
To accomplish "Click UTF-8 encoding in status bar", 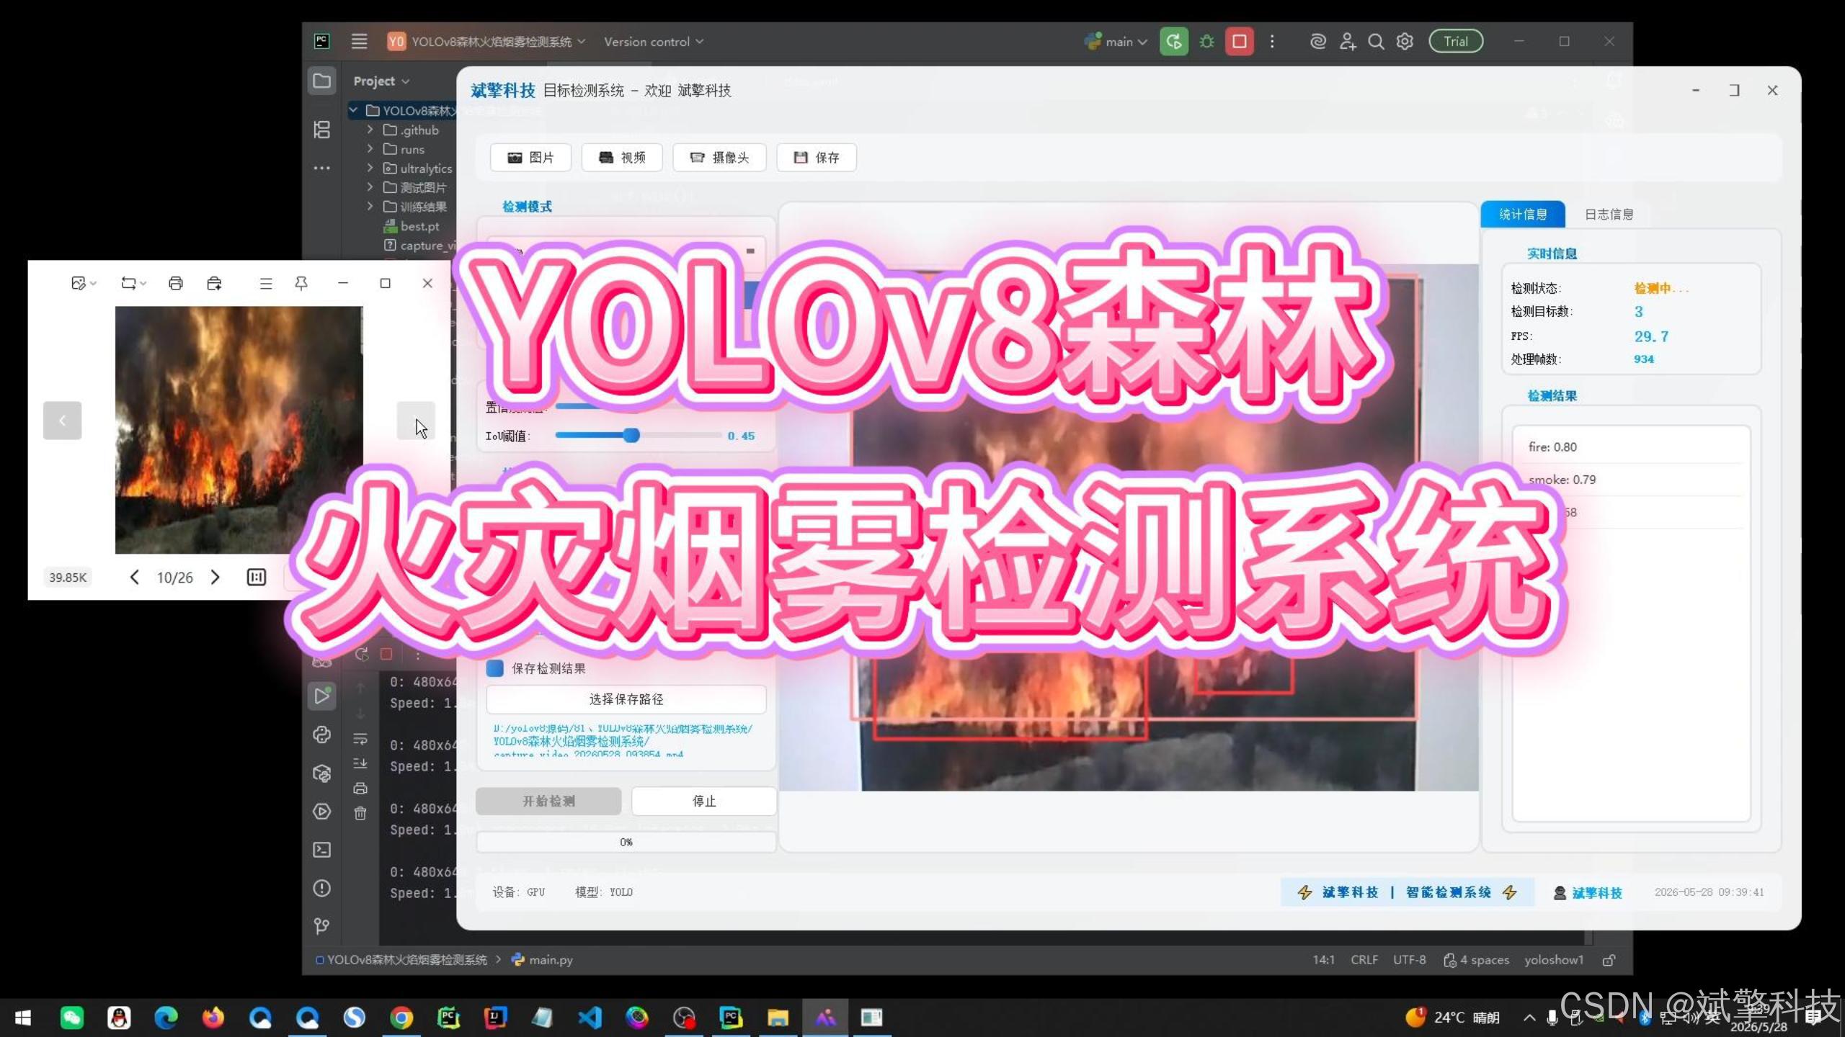I will point(1409,960).
